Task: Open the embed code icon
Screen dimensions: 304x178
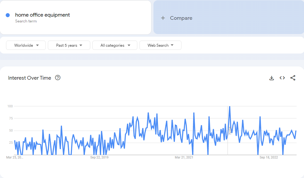Action: [x=282, y=78]
